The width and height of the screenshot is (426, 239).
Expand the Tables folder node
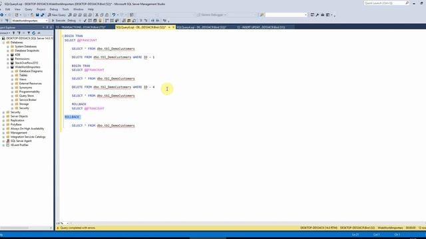12,75
